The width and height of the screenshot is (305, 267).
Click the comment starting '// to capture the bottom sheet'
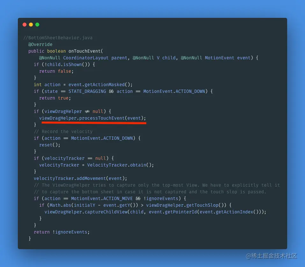tap(150, 192)
